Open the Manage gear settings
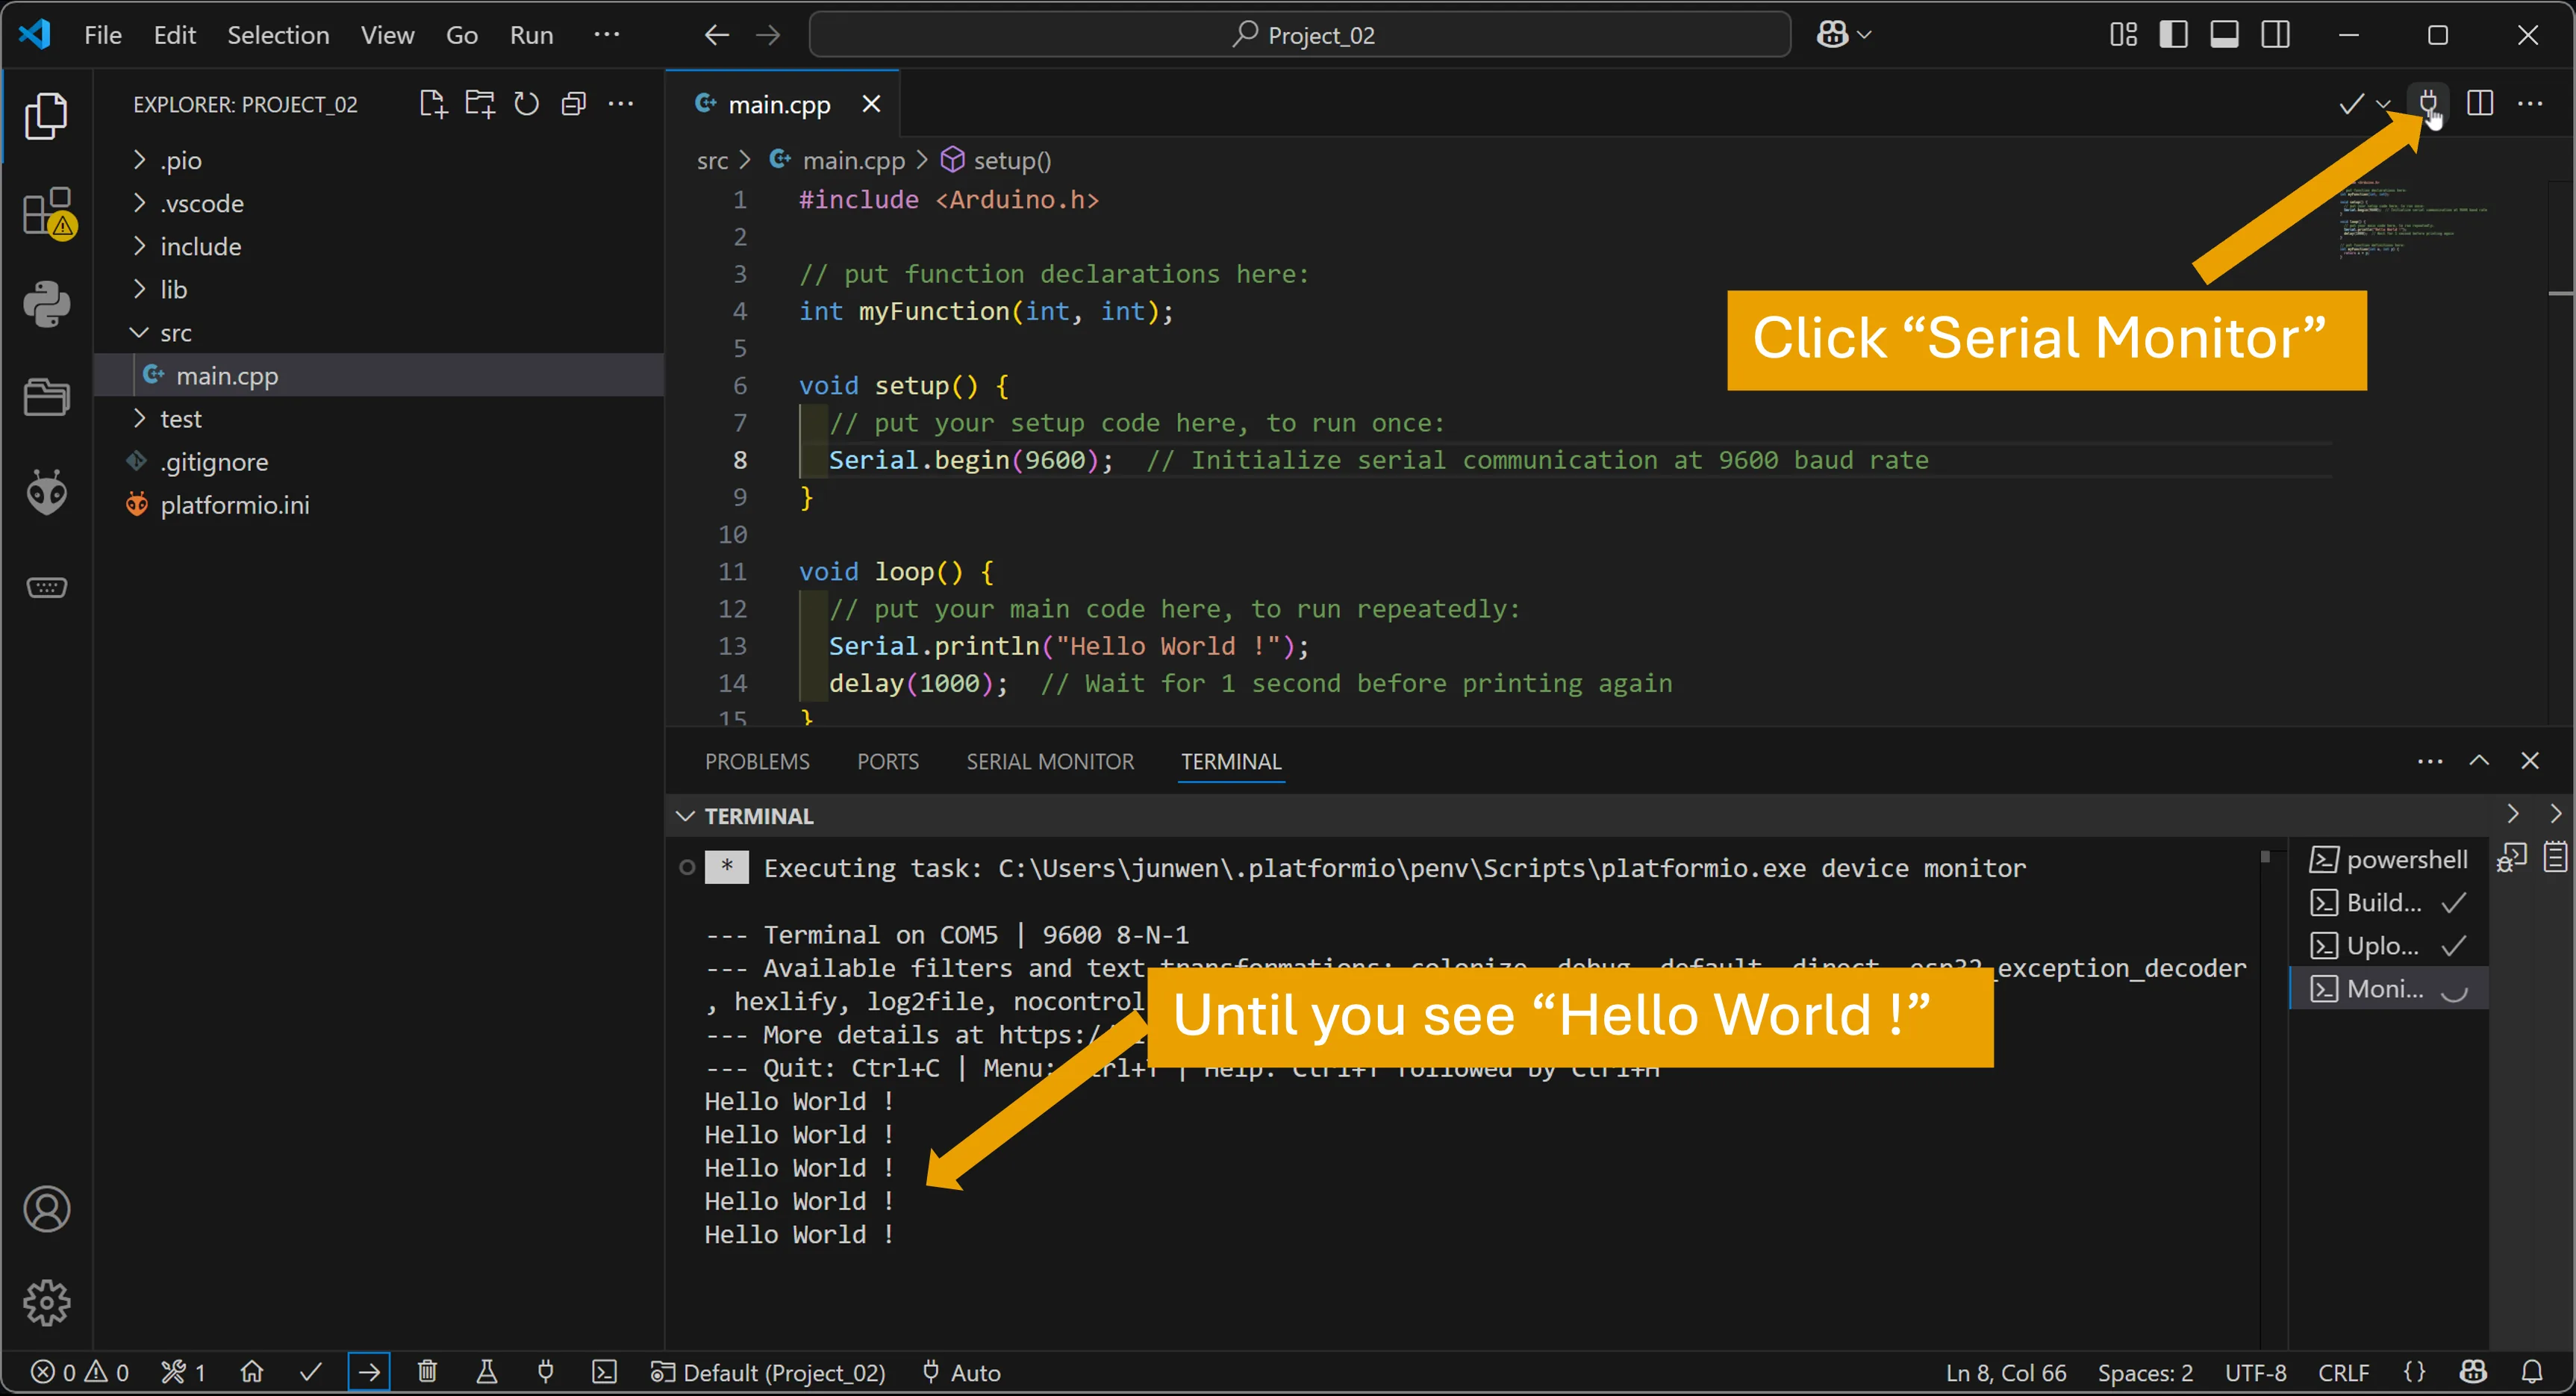 pos(46,1303)
